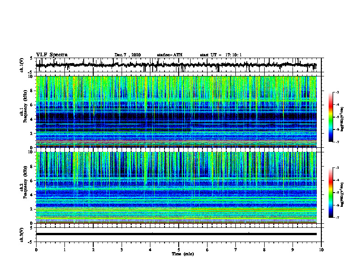Click the "ch.1(V)" waveform axis label
The height and width of the screenshot is (280, 362).
coord(22,65)
